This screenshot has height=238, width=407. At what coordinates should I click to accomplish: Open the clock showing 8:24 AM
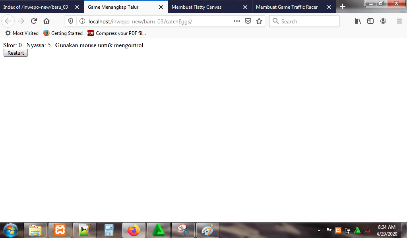(387, 230)
